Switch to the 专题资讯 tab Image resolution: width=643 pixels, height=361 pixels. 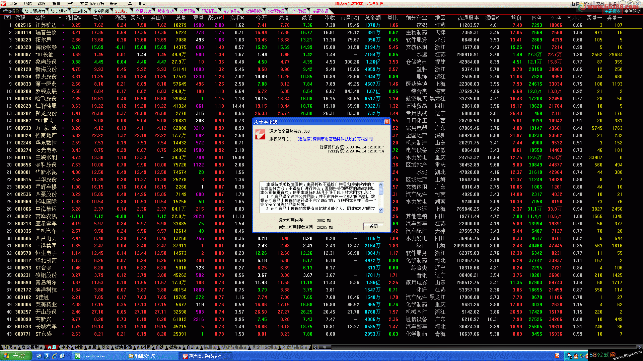point(320,11)
